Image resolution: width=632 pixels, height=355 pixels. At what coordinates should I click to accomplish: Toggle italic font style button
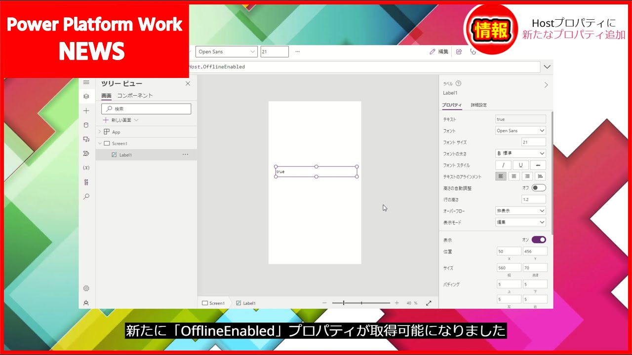pyautogui.click(x=503, y=165)
